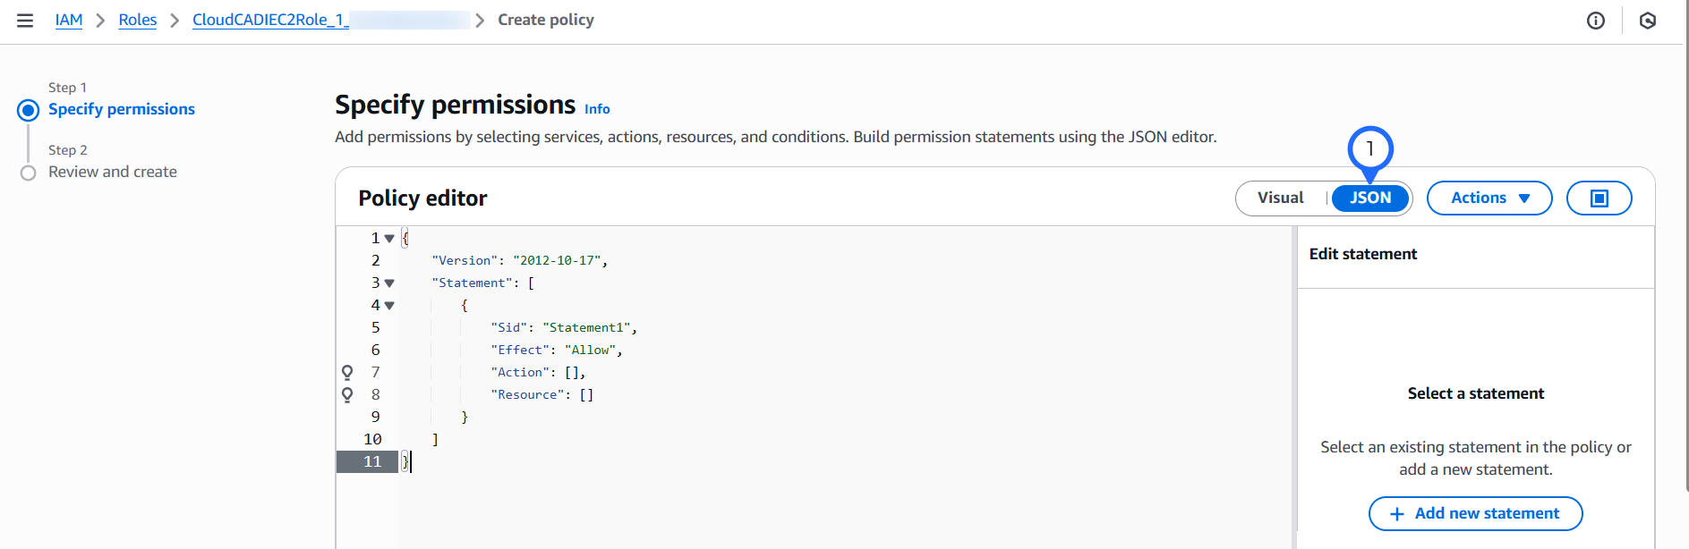This screenshot has width=1689, height=549.
Task: Select the Specify permissions step radio
Action: (x=29, y=110)
